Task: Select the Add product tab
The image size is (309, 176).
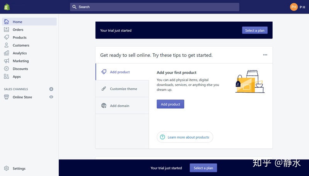Action: coord(122,72)
